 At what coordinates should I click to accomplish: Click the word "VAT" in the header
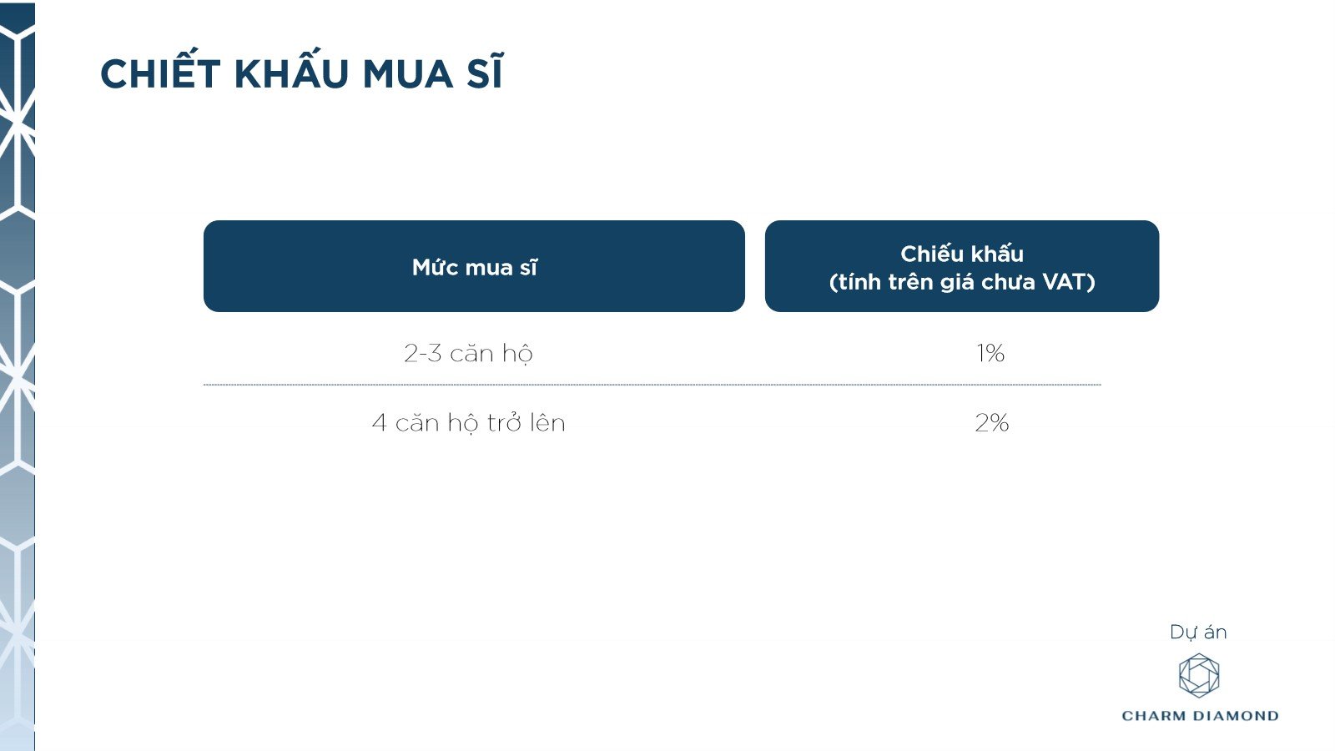(1062, 282)
